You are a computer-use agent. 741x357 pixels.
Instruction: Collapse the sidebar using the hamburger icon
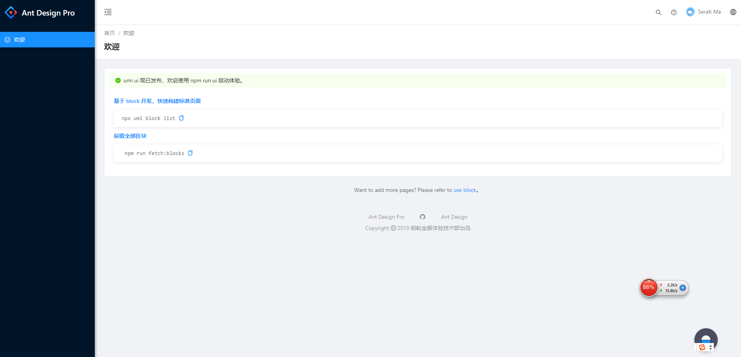108,12
